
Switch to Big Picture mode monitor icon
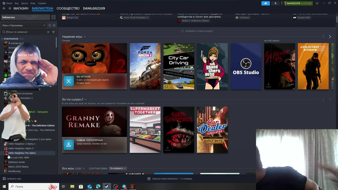[317, 3]
